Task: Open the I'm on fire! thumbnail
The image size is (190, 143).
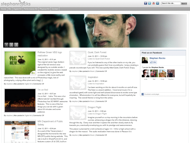Action: pyautogui.click(x=20, y=100)
